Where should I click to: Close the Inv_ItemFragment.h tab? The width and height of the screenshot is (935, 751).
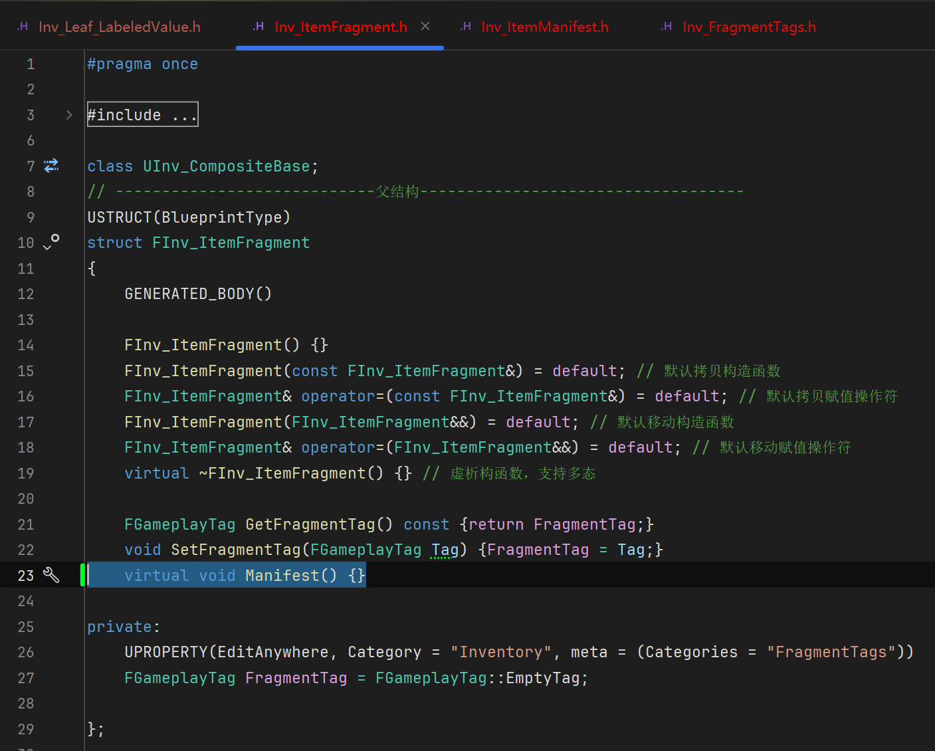[425, 27]
